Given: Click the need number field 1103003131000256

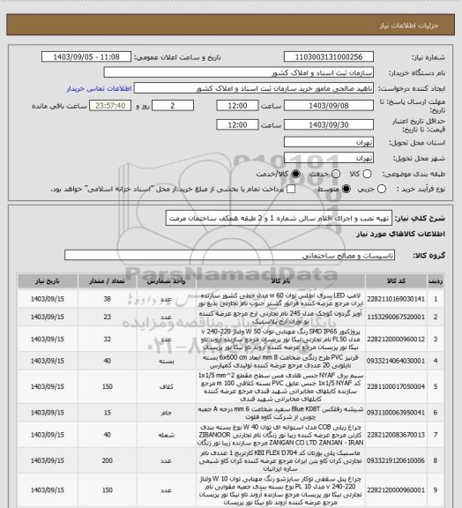Looking at the screenshot, I should click(329, 56).
